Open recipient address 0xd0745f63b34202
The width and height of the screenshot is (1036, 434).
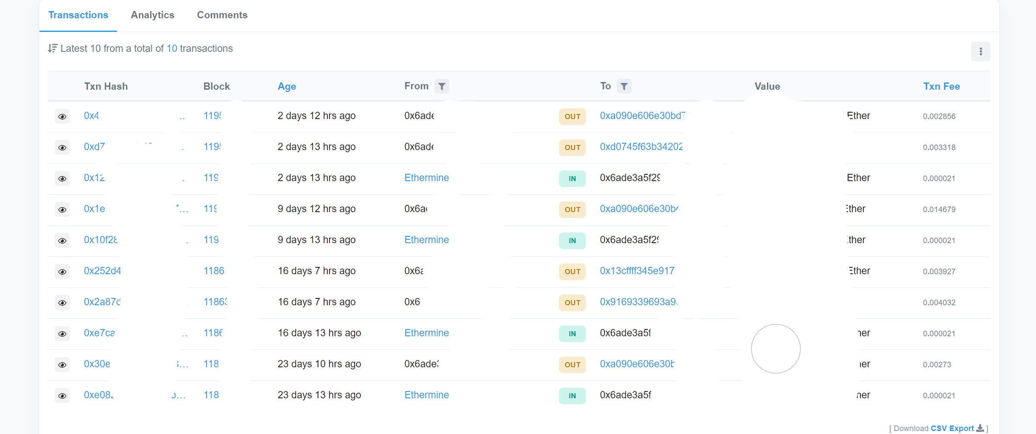(641, 147)
